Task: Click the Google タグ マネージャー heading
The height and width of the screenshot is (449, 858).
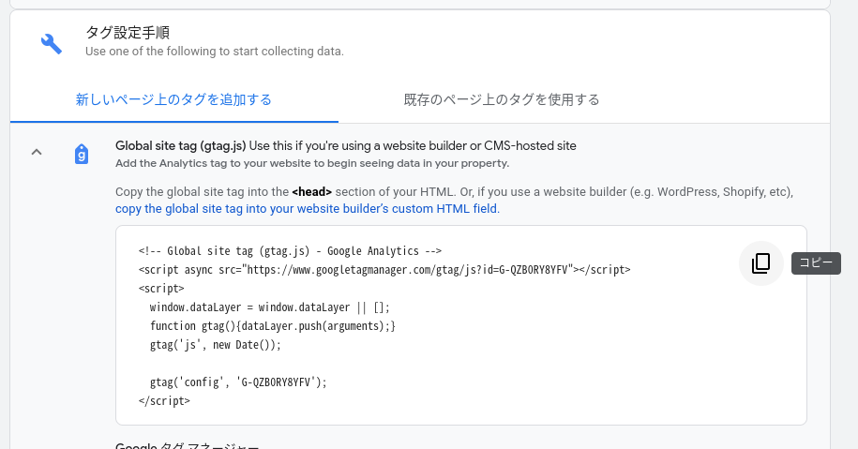Action: [188, 445]
